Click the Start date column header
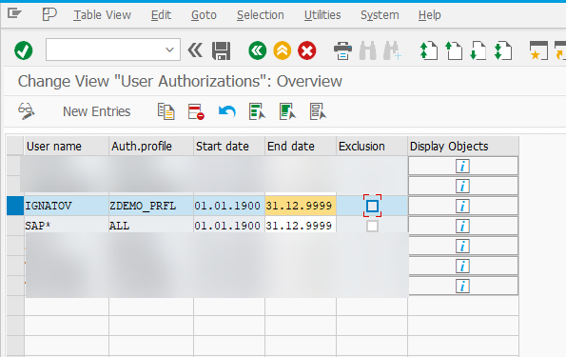The width and height of the screenshot is (566, 357). coord(229,146)
